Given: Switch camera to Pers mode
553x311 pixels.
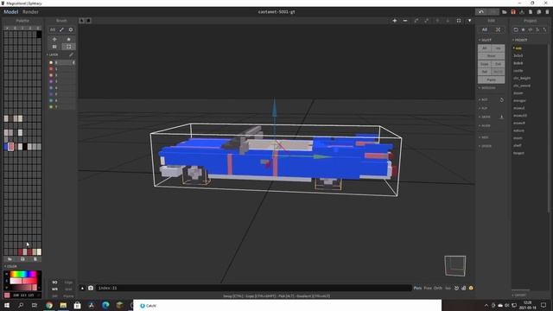Looking at the screenshot, I should coord(417,288).
